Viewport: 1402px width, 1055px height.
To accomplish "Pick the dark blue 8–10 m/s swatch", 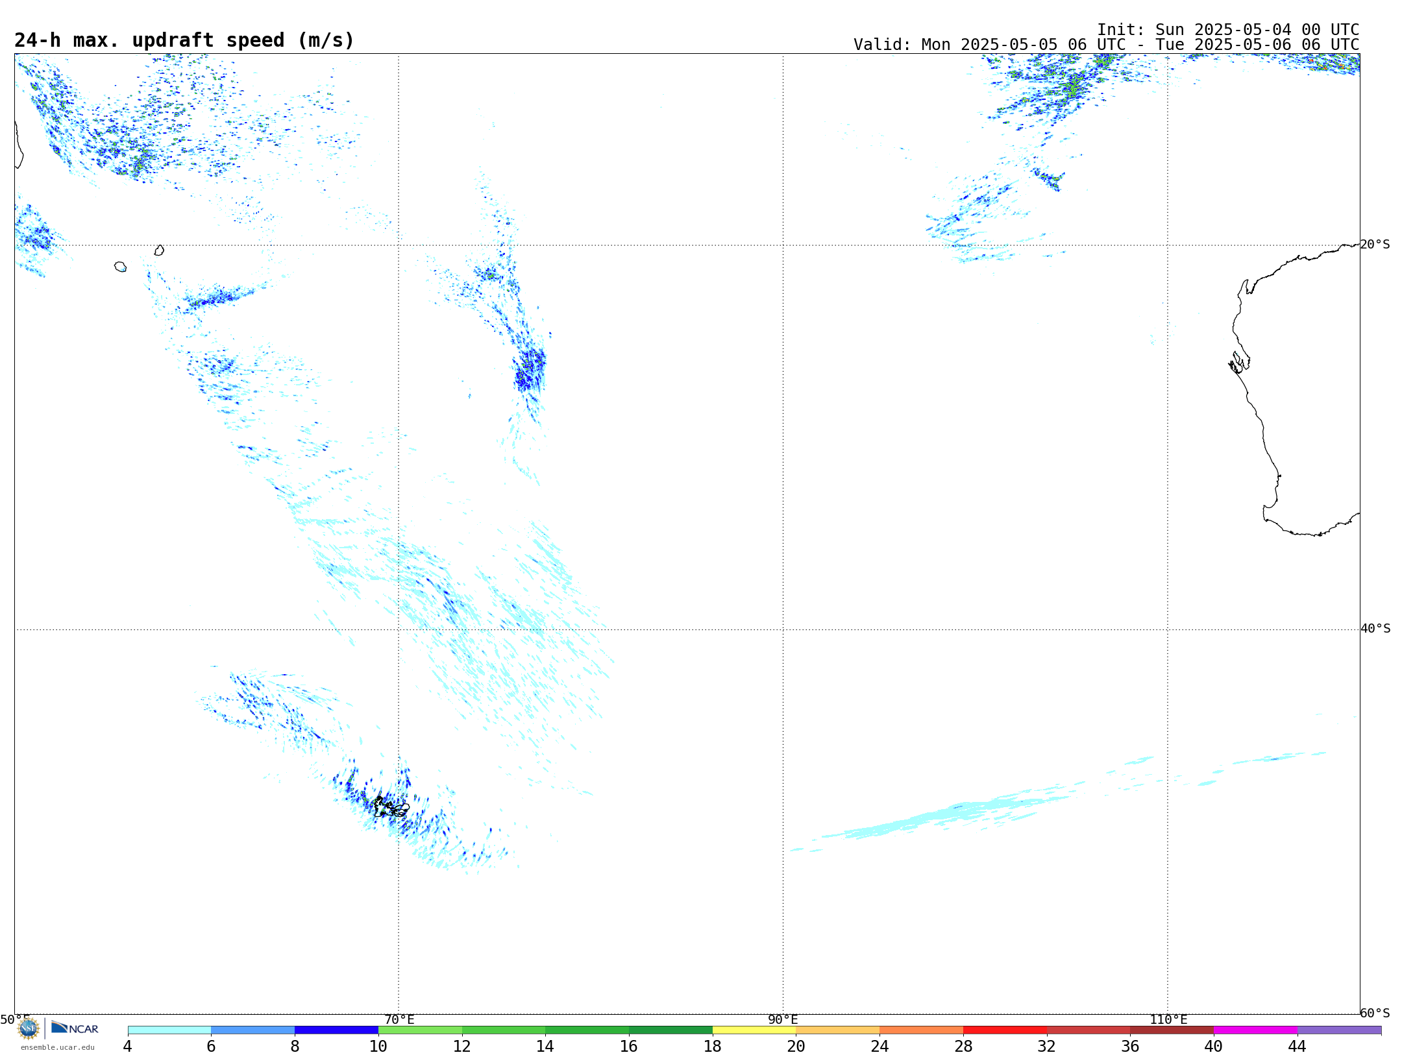I will (336, 1030).
